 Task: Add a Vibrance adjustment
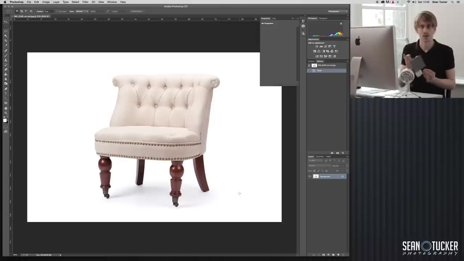(334, 46)
